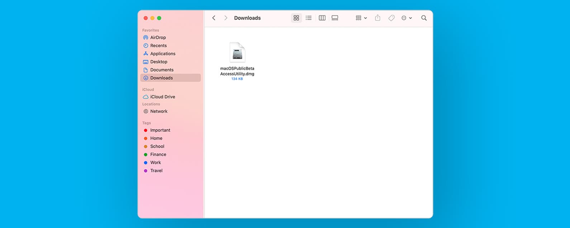
Task: Click the Share toolbar icon
Action: click(x=377, y=18)
